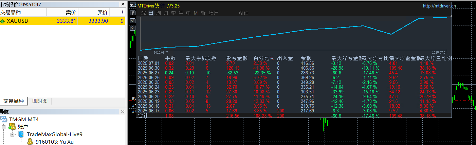Switch to the 即时图 tick chart tab

pos(40,101)
